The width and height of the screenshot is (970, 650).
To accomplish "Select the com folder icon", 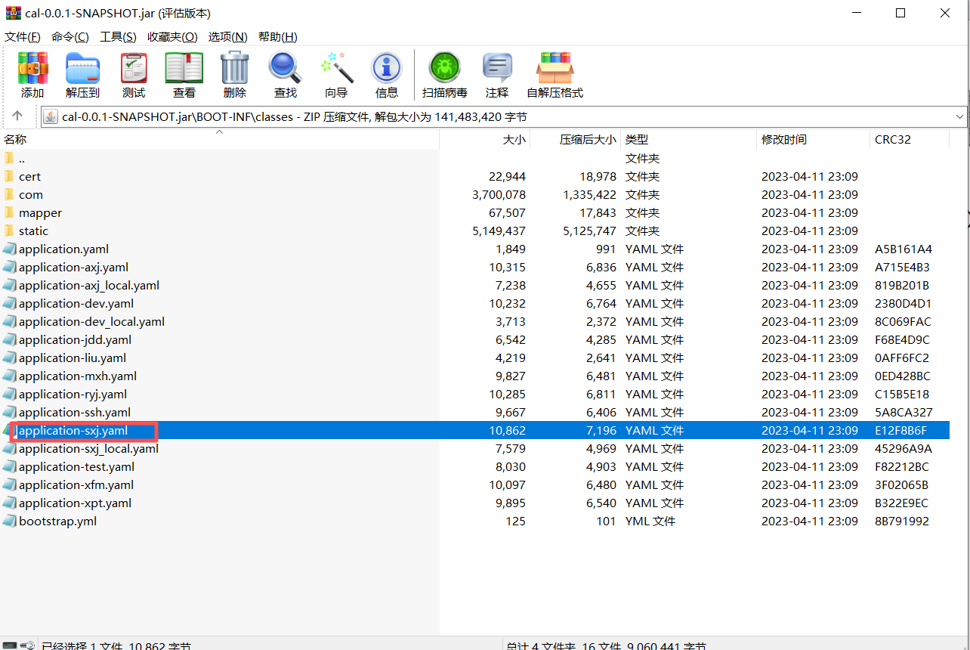I will coord(9,194).
